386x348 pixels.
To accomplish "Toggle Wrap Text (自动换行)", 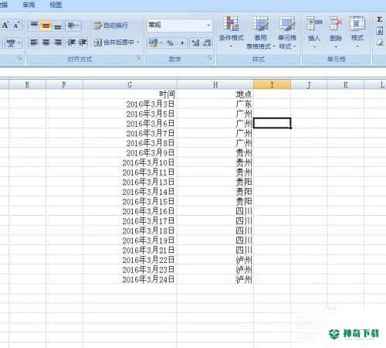I will [110, 26].
